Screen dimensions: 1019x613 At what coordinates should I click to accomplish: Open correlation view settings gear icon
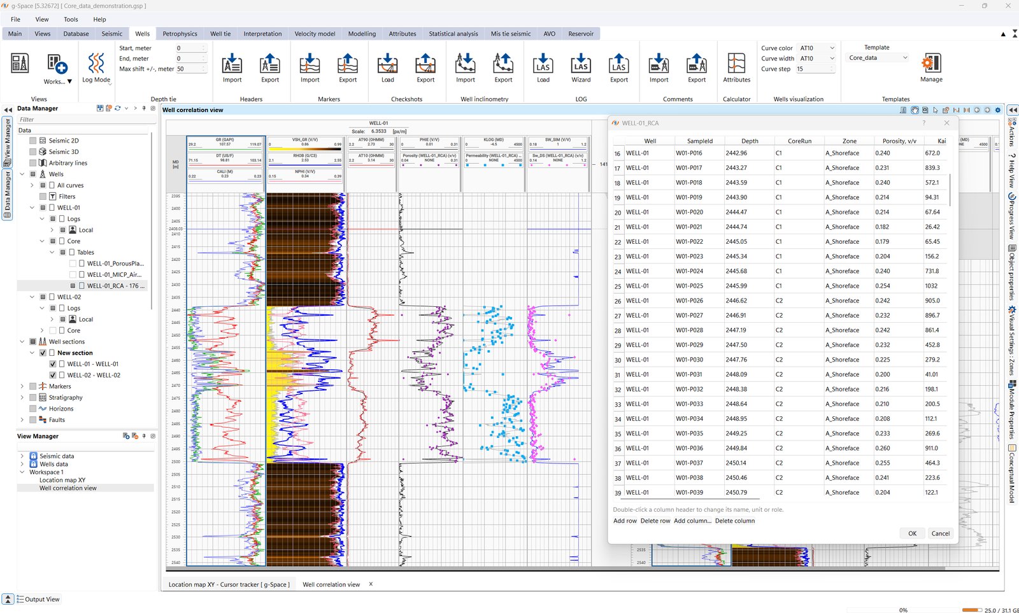click(998, 110)
